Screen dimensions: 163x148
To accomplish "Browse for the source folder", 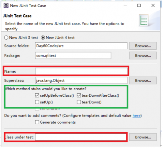I will (x=143, y=46).
